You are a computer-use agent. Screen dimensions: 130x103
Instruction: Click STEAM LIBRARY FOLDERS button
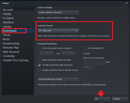point(58,13)
